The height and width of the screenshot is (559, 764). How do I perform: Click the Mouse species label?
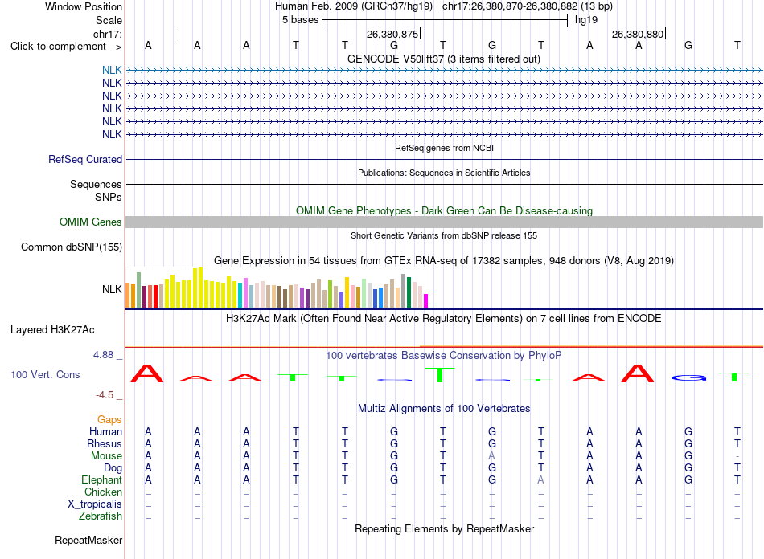click(106, 456)
